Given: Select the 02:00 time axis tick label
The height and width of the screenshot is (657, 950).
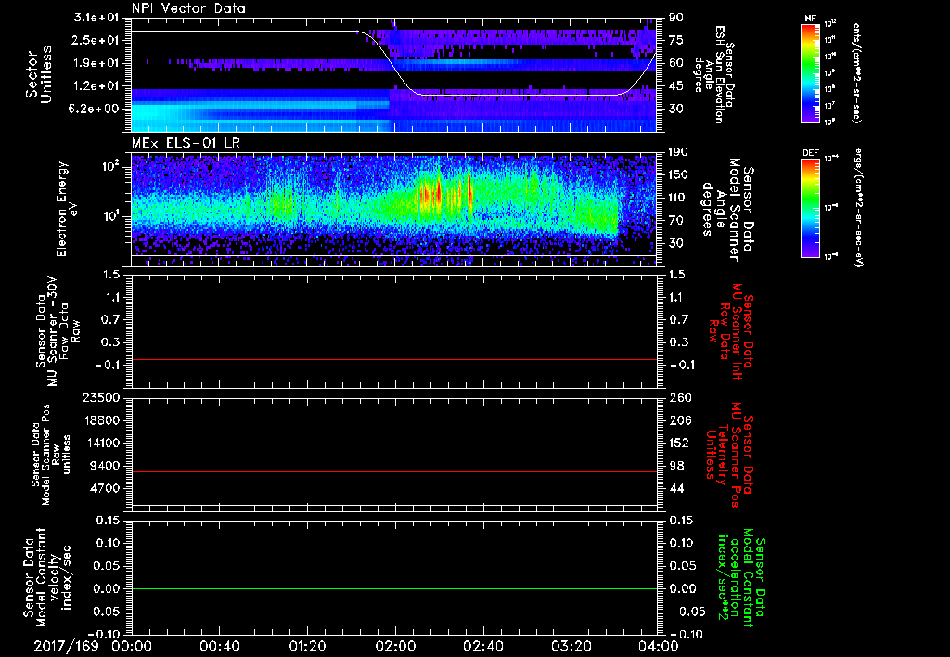Looking at the screenshot, I should [x=396, y=646].
